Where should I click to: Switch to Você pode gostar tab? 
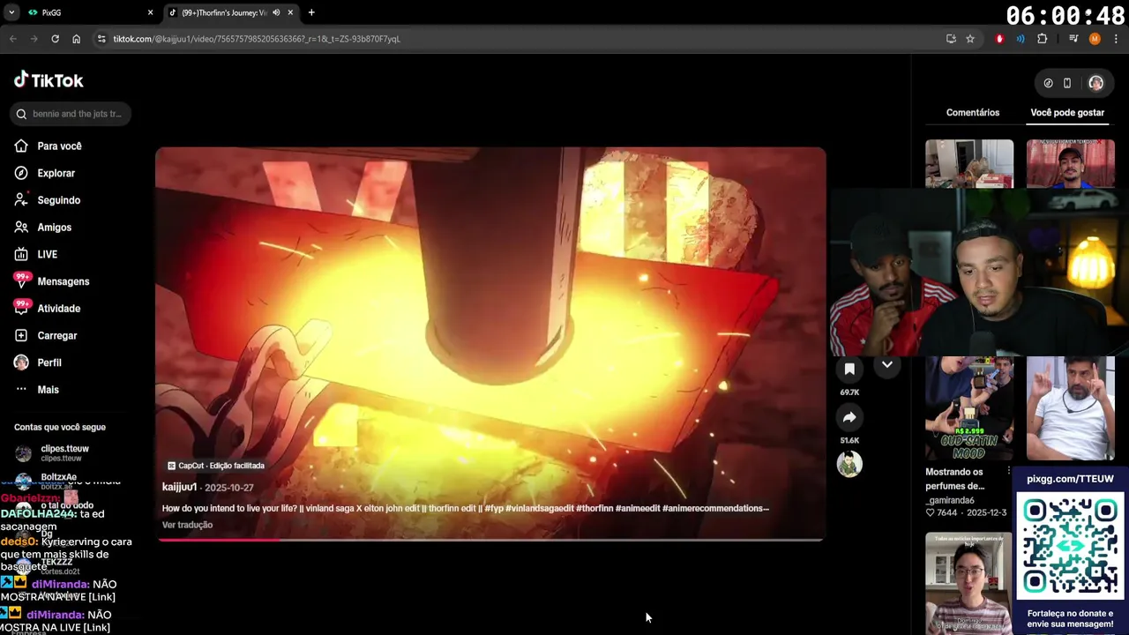pos(1067,113)
